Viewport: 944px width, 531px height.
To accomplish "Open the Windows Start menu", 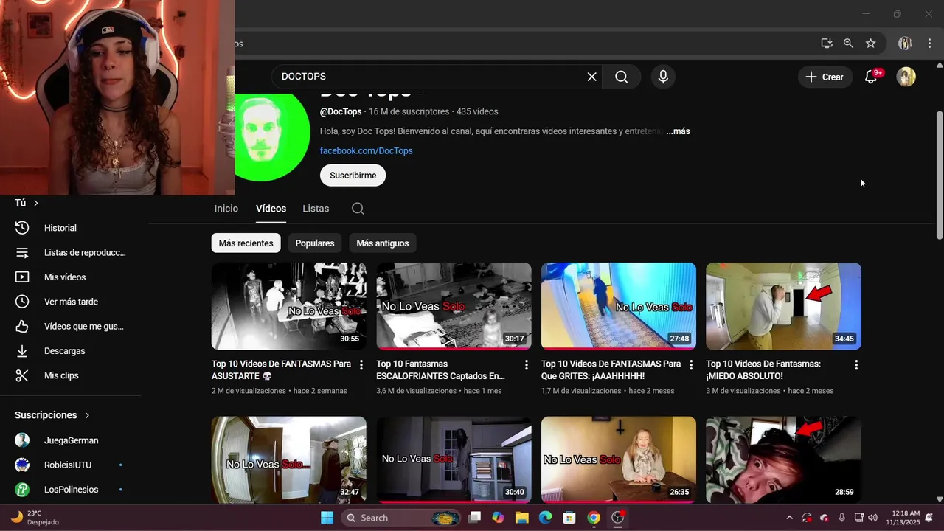I will 327,518.
